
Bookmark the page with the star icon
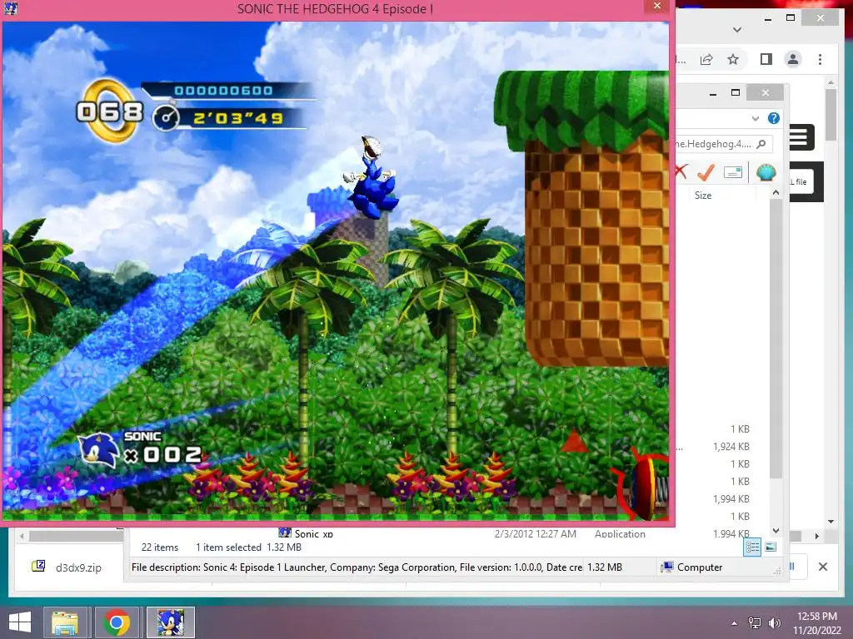tap(733, 59)
